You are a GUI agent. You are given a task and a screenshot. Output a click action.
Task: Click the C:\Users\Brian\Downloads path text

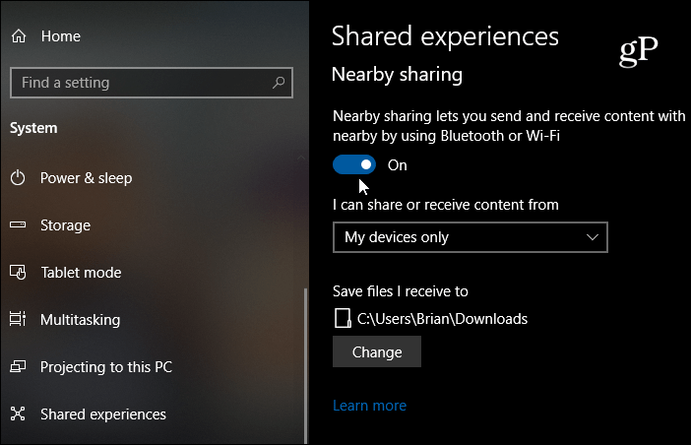coord(442,319)
